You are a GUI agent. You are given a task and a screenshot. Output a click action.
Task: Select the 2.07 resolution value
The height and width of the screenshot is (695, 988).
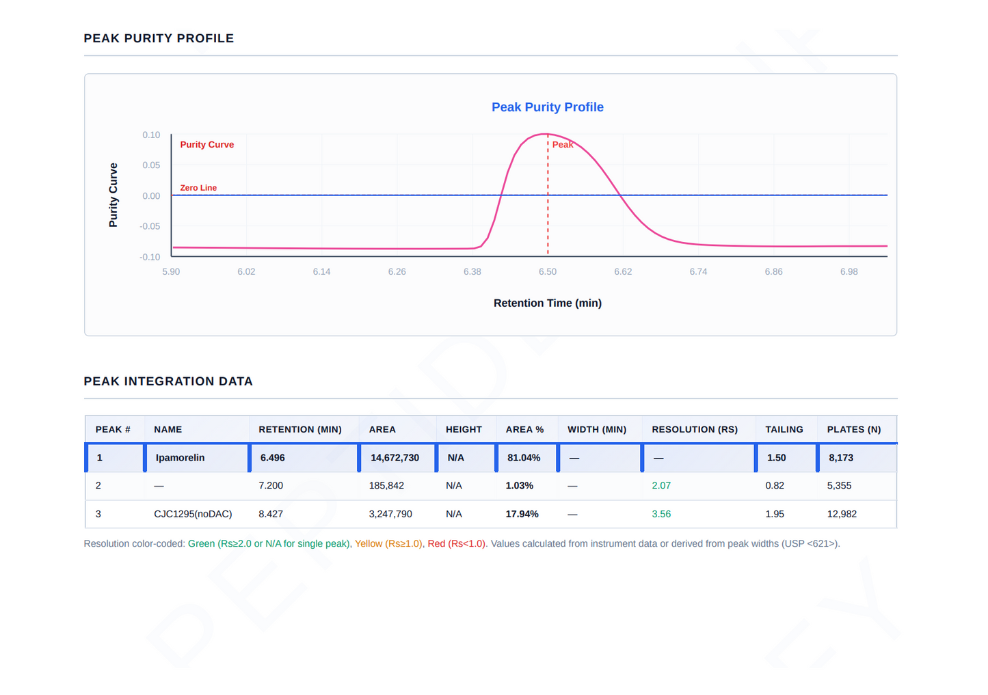click(661, 486)
